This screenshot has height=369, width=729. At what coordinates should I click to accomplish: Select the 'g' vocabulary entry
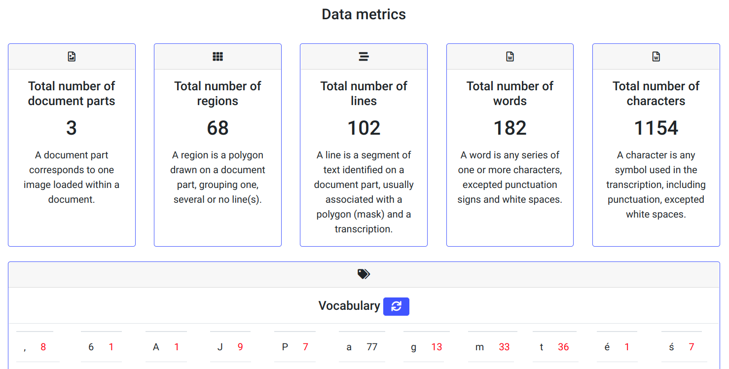[x=426, y=347]
